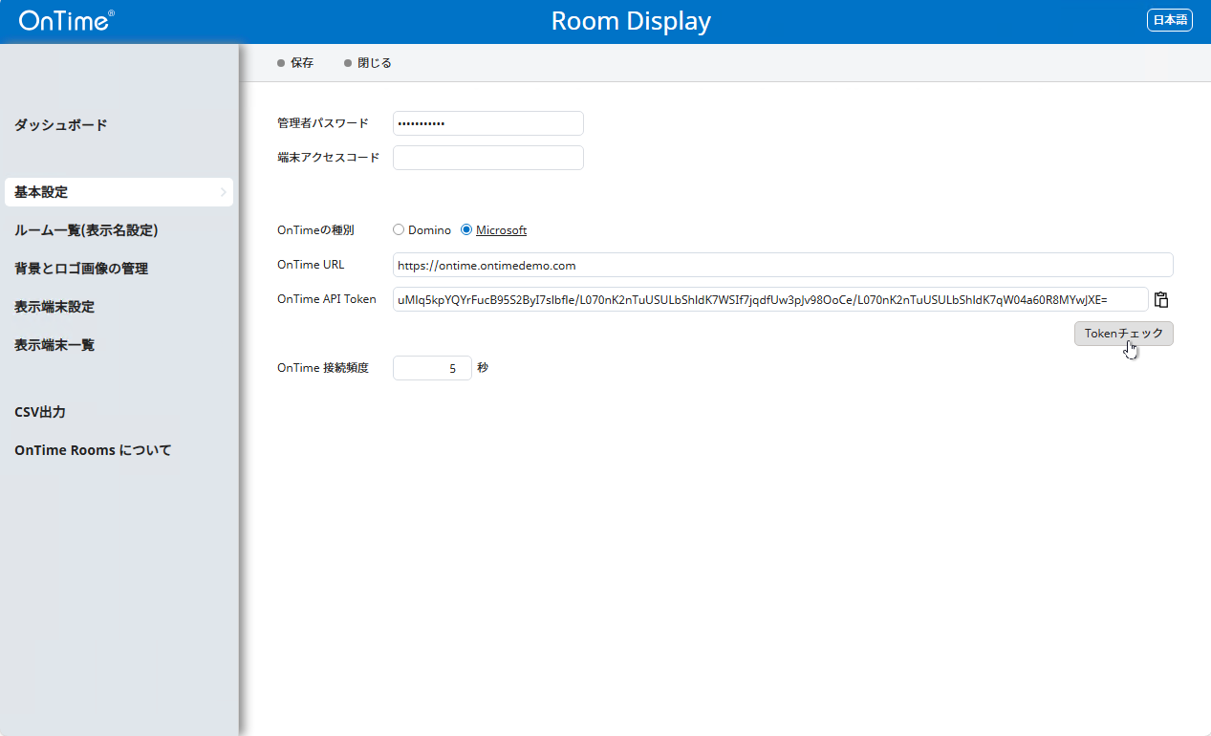Open ルーム一覧(表示名設定) in the sidebar
Viewport: 1211px width, 736px height.
pos(86,230)
